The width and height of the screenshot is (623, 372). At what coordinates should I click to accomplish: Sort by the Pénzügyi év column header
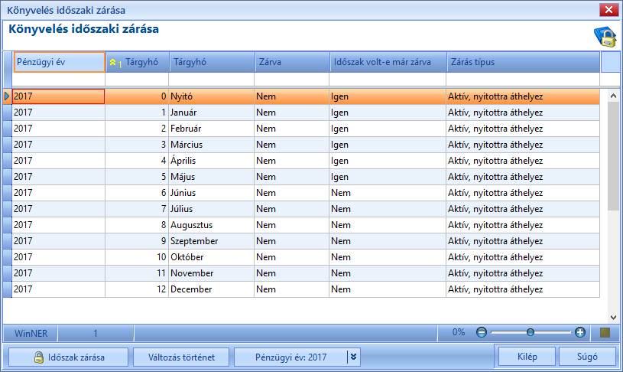60,62
